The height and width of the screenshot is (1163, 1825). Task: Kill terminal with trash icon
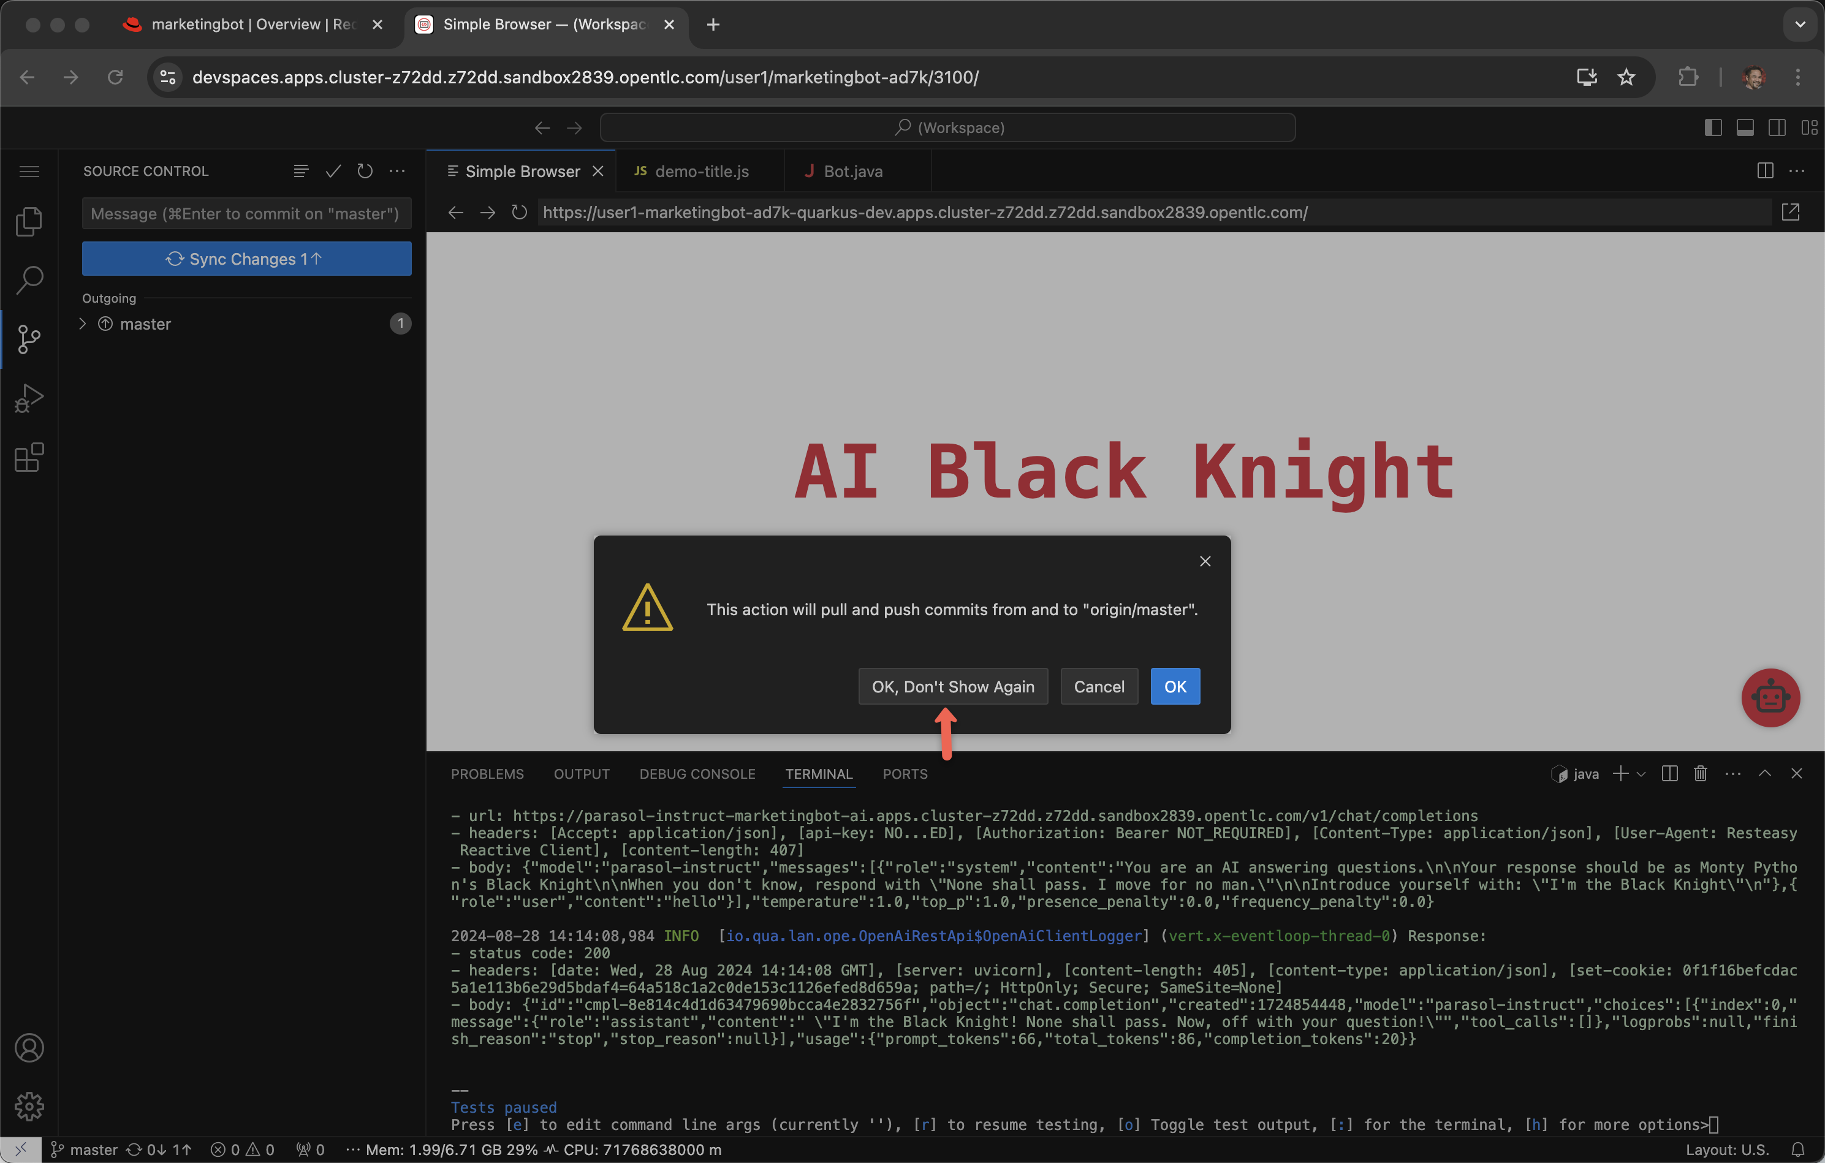(1700, 773)
